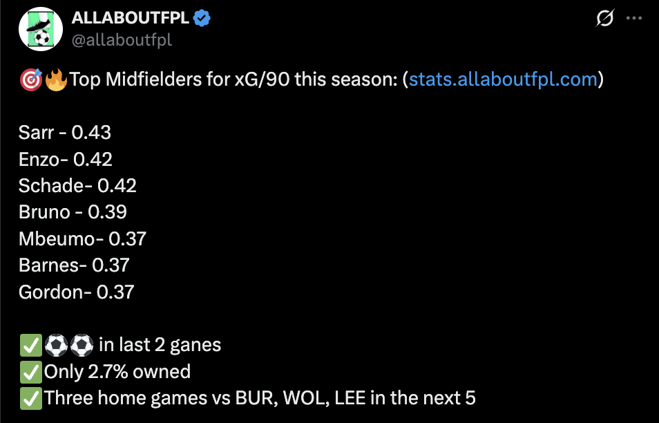Click the check mark beside "in last 2 ganes"
Screen dimensions: 659x423
pyautogui.click(x=30, y=345)
